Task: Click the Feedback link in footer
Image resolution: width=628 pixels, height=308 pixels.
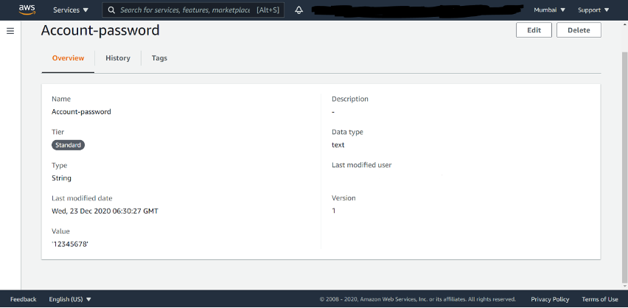Action: pos(23,299)
